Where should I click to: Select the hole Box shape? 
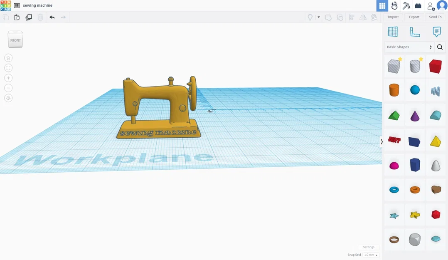[394, 66]
